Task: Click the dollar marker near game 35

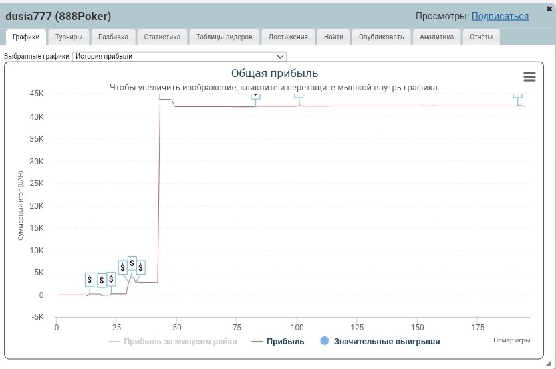Action: coord(141,268)
